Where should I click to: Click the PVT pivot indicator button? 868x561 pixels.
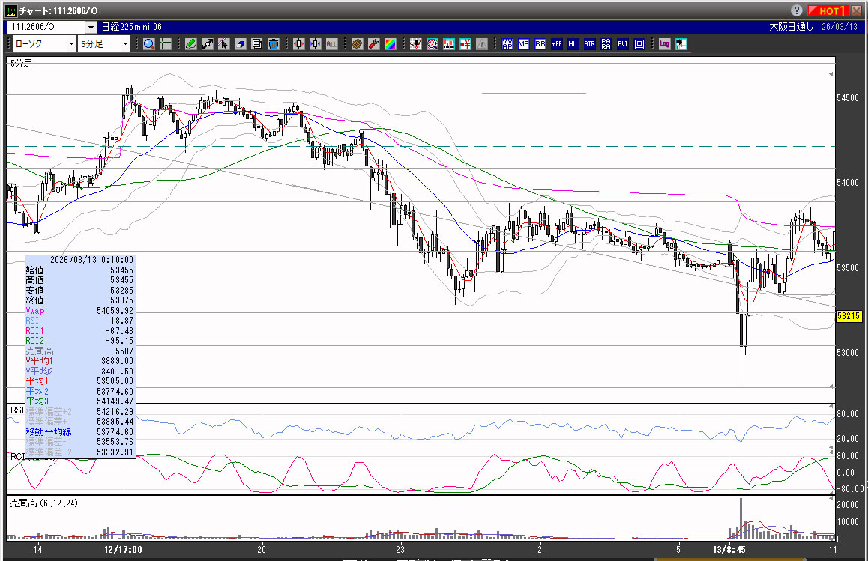click(x=623, y=44)
